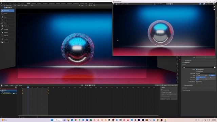Toggle the Placeholders checkbox
Image resolution: width=217 pixels, height=122 pixels.
[197, 83]
